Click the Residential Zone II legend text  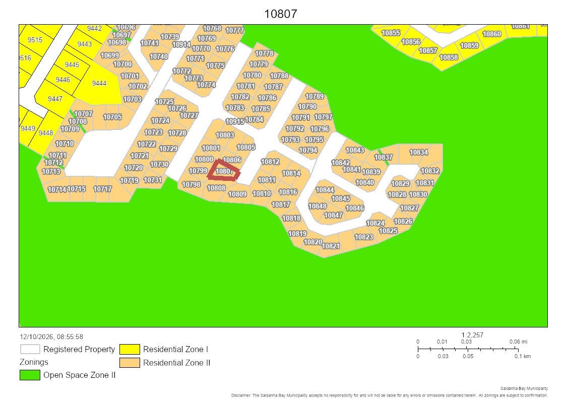coord(176,363)
